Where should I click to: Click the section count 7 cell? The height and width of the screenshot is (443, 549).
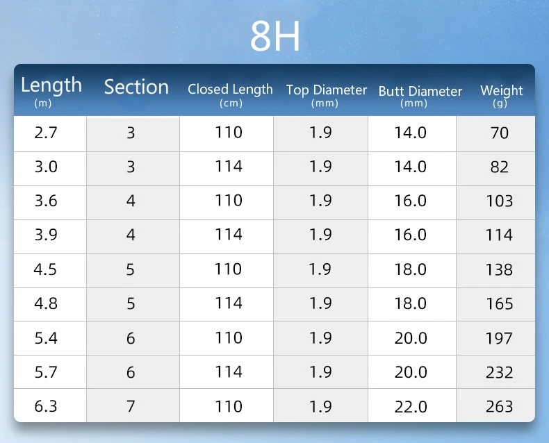tap(131, 406)
